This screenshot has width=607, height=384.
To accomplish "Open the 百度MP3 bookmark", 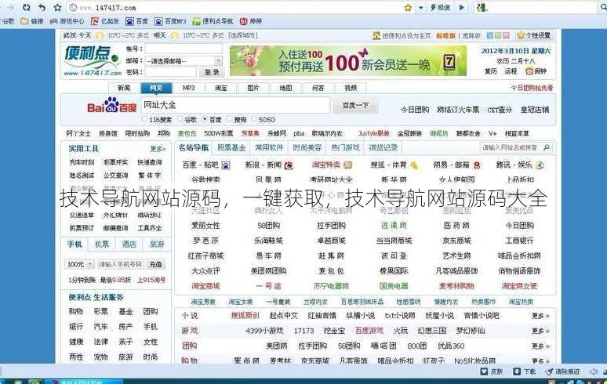I will (x=170, y=21).
